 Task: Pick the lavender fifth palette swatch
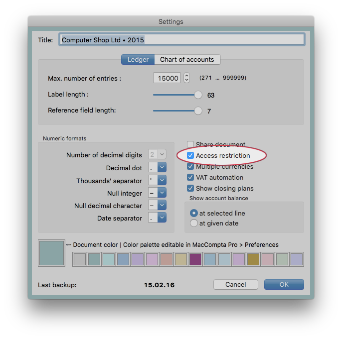tap(138, 259)
